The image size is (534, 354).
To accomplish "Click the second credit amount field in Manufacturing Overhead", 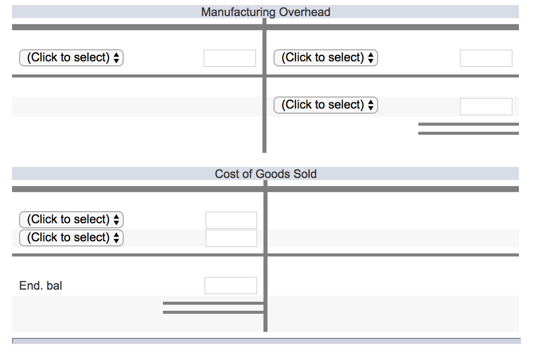I will (486, 106).
